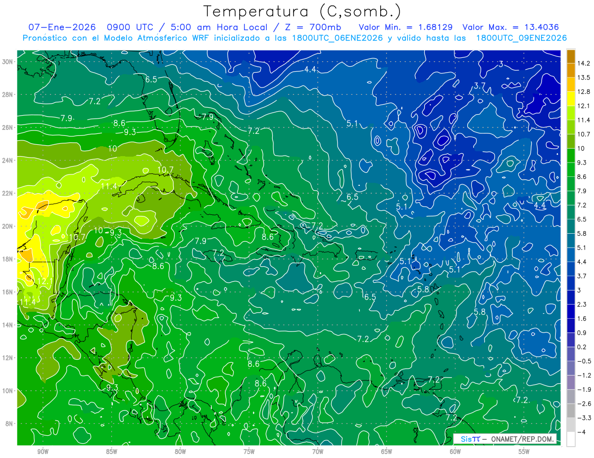Click the 75W longitude axis label
594x458 pixels.
coord(249,451)
